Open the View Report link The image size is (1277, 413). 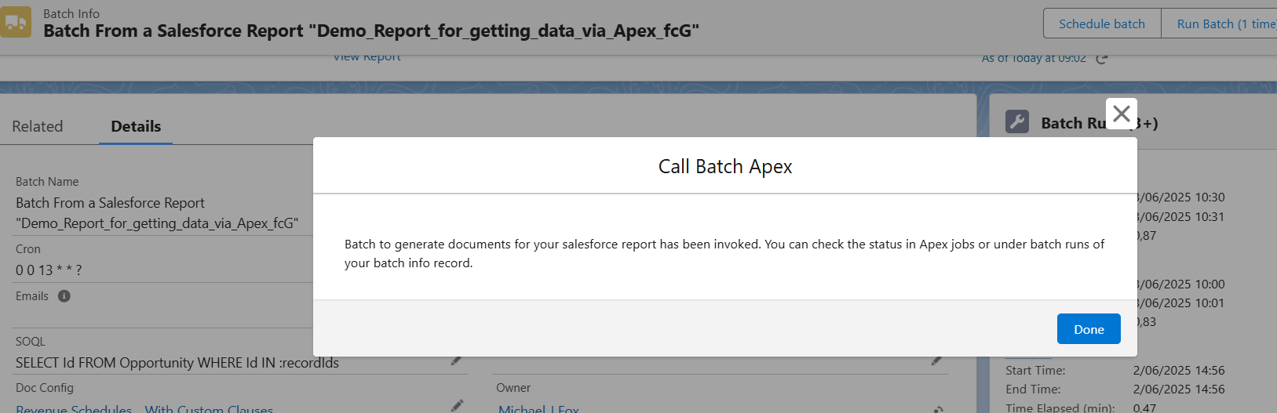(x=367, y=57)
